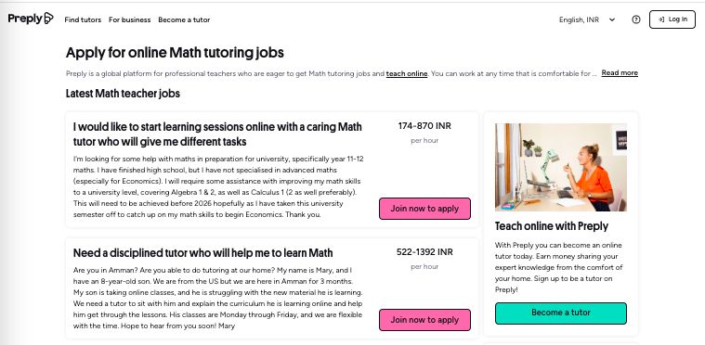Screen dimensions: 705x345
Task: Click the Preply logo
Action: pyautogui.click(x=31, y=19)
